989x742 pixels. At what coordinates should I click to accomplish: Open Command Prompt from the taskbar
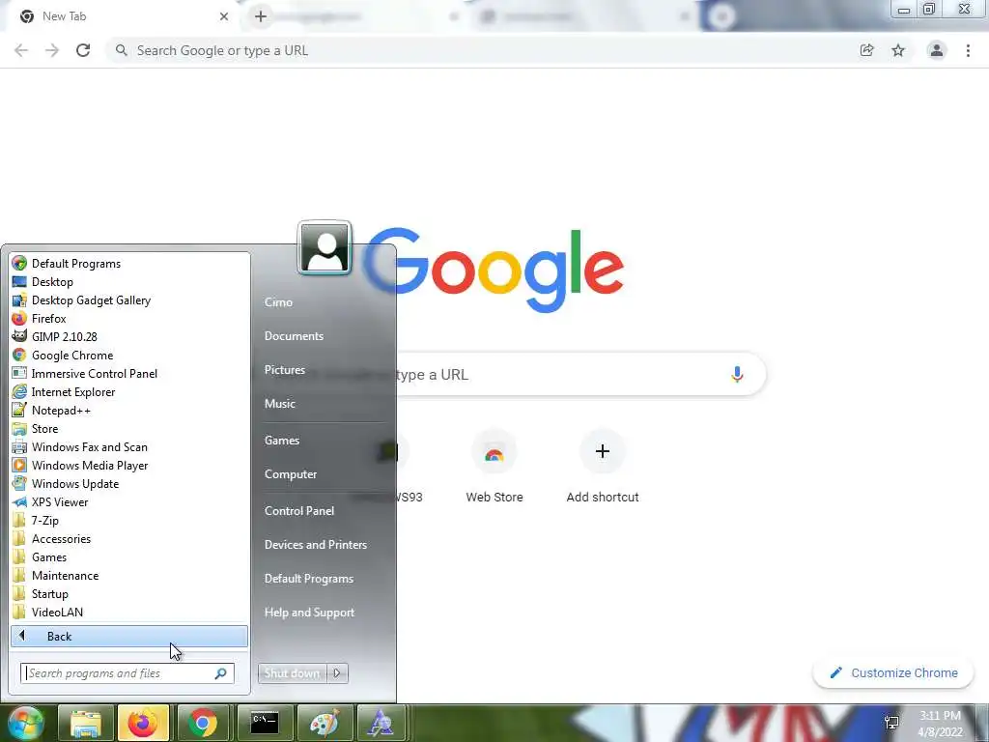tap(264, 723)
